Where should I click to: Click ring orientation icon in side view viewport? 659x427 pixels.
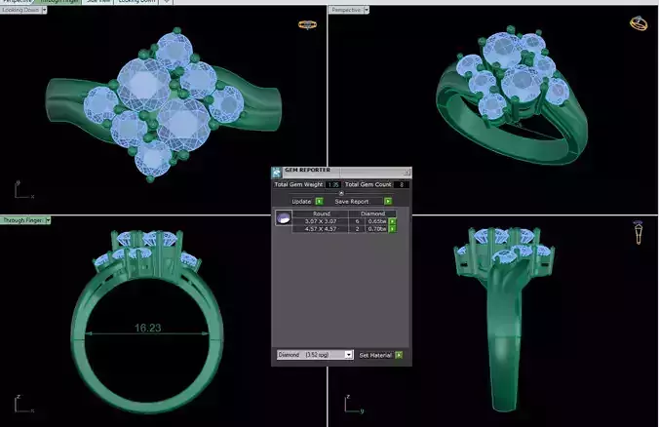(639, 232)
